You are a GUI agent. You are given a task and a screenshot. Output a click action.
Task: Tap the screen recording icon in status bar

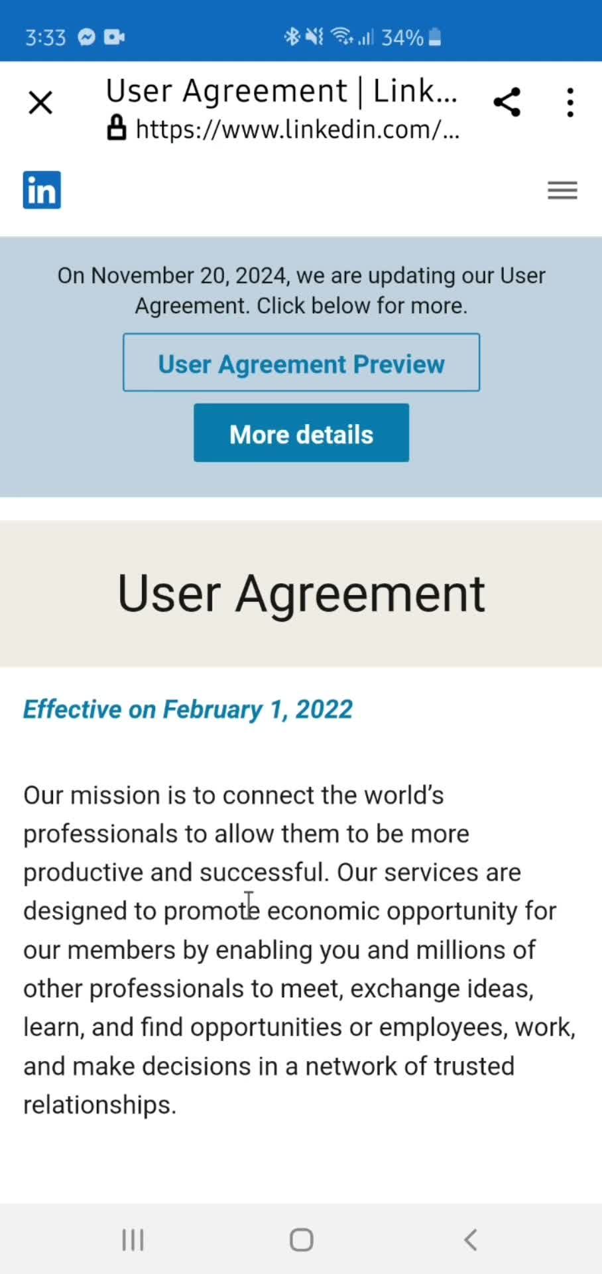[114, 37]
